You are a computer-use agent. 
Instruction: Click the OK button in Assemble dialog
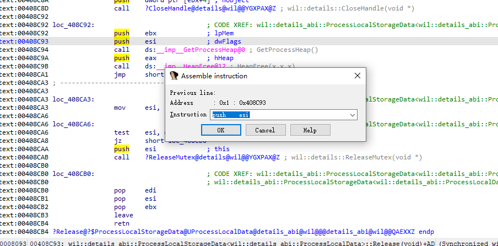pyautogui.click(x=220, y=130)
